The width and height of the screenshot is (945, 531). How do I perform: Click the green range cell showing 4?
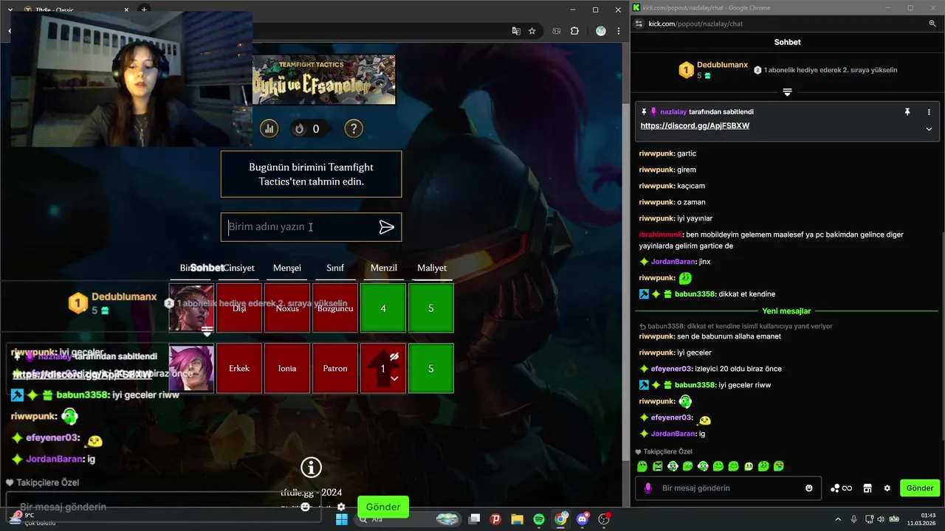(383, 308)
